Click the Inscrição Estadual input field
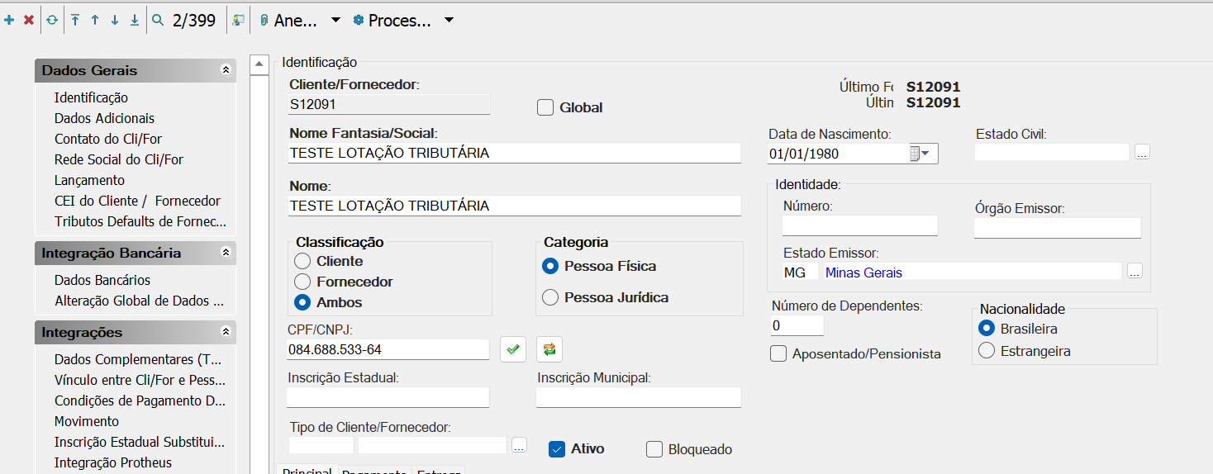Screen dimensions: 1213x474 (x=388, y=397)
